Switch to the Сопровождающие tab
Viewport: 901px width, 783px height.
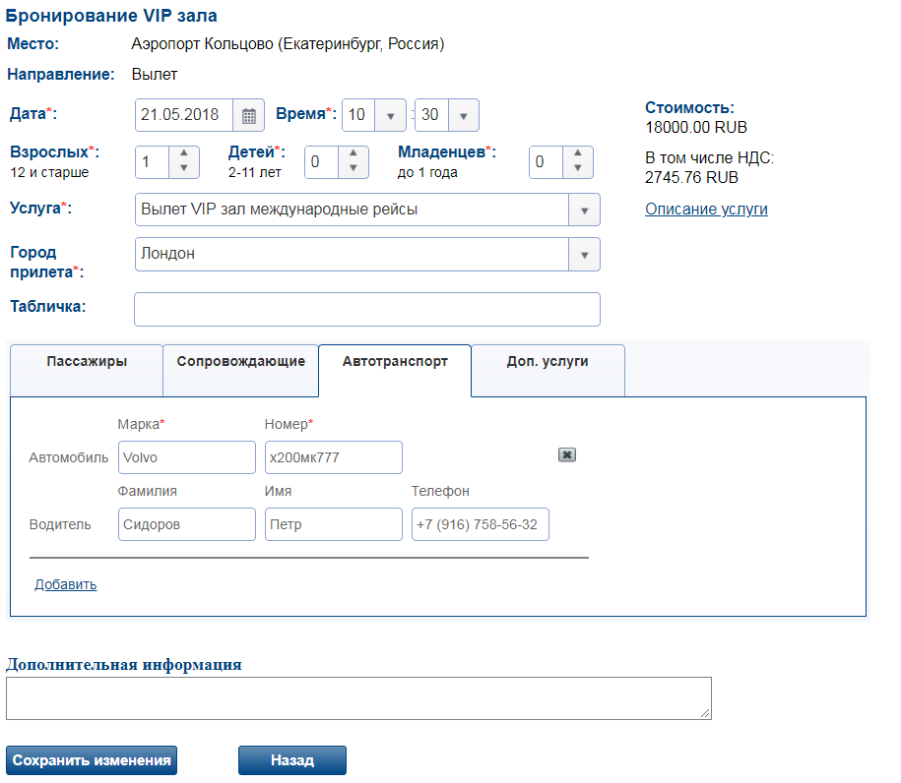click(x=240, y=362)
